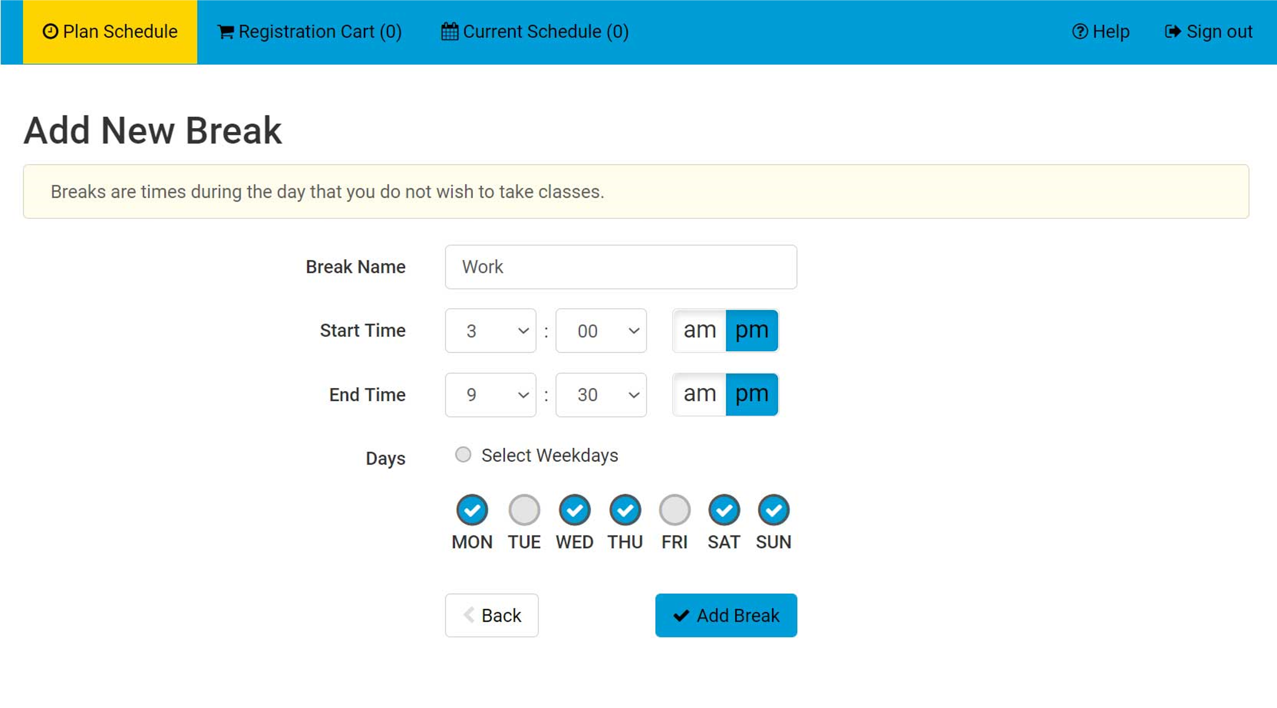
Task: Click the Break Name text field
Action: (x=621, y=267)
